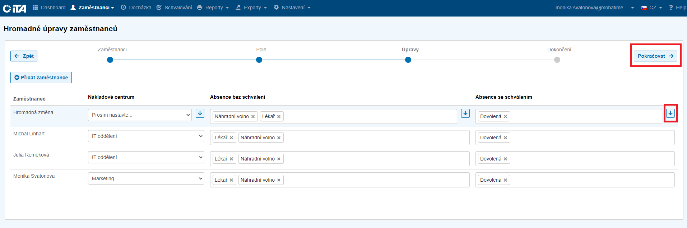687x228 pixels.
Task: Click the CITA logo in navbar
Action: click(15, 8)
